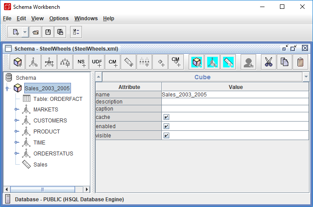Click the Add Dimension toolbar icon
This screenshot has height=207, width=313.
coord(34,62)
